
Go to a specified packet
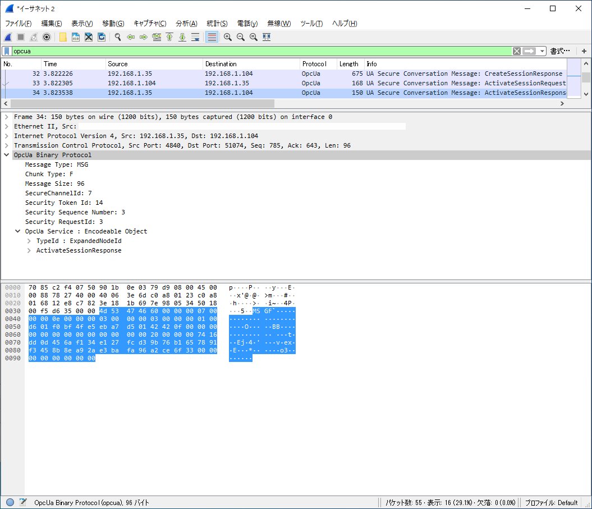157,37
